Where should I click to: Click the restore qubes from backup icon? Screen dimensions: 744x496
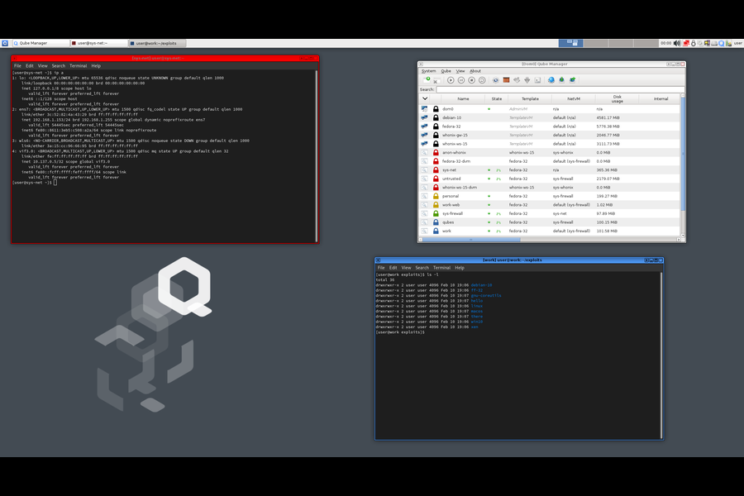click(x=572, y=80)
